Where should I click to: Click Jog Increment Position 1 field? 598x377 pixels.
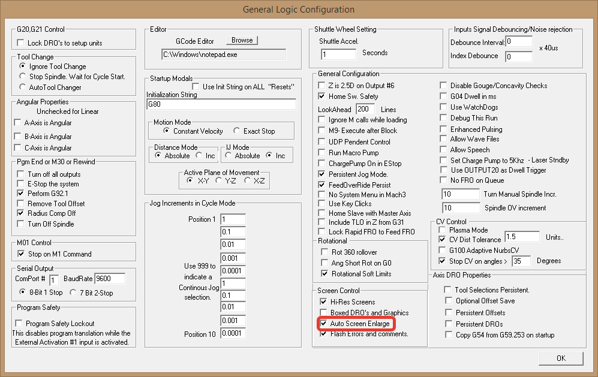point(233,219)
